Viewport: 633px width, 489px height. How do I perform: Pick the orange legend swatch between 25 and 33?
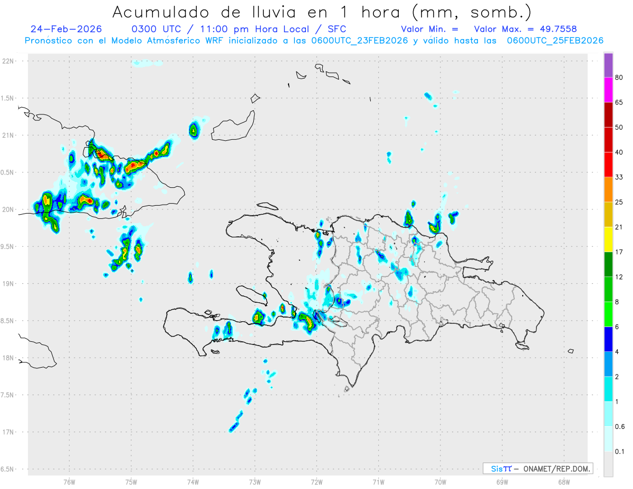[x=608, y=189]
